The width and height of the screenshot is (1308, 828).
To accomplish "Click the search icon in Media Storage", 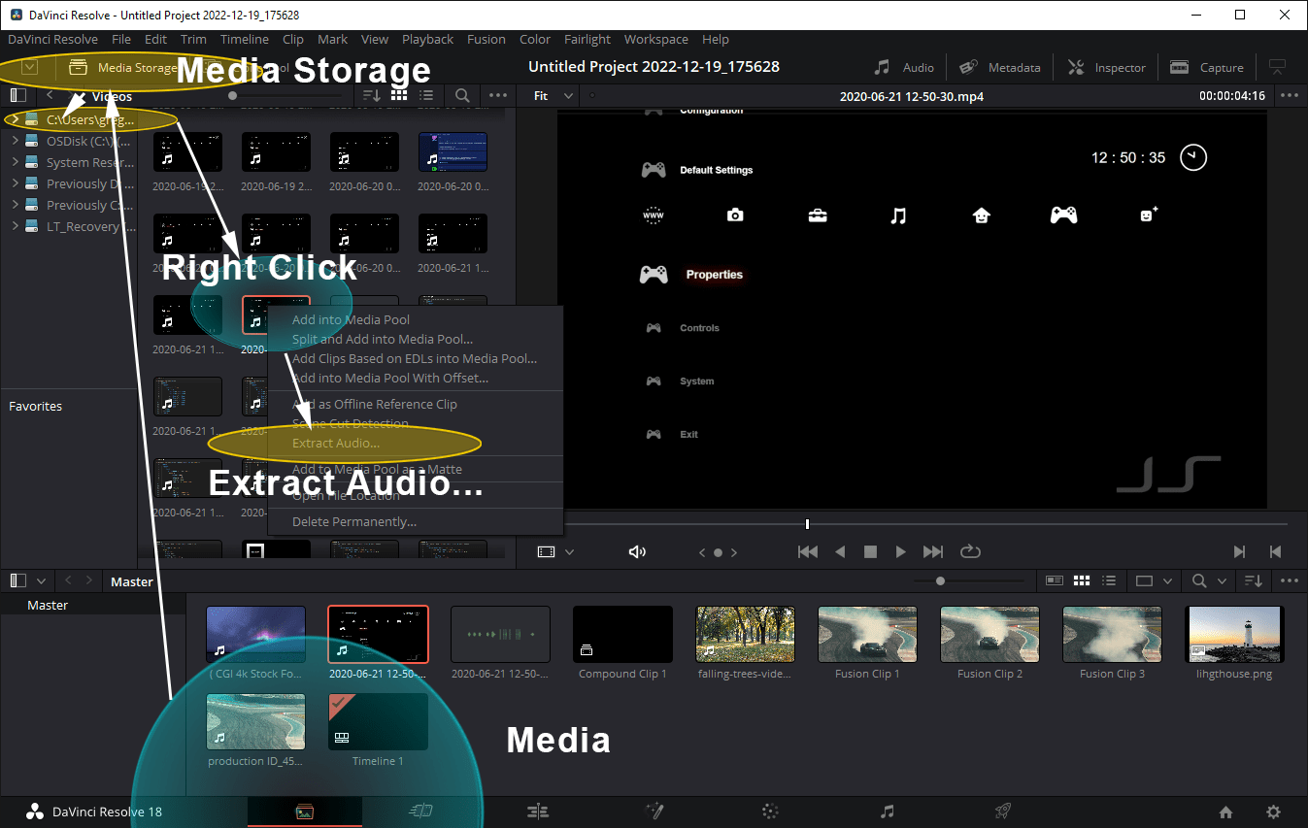I will (461, 95).
